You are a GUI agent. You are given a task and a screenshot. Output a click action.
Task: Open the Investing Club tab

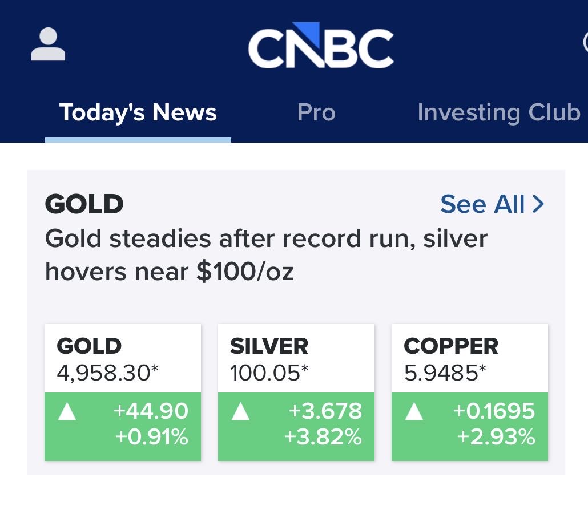coord(498,112)
